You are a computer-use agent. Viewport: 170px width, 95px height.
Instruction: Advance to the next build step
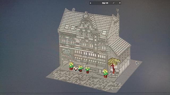point(120,3)
